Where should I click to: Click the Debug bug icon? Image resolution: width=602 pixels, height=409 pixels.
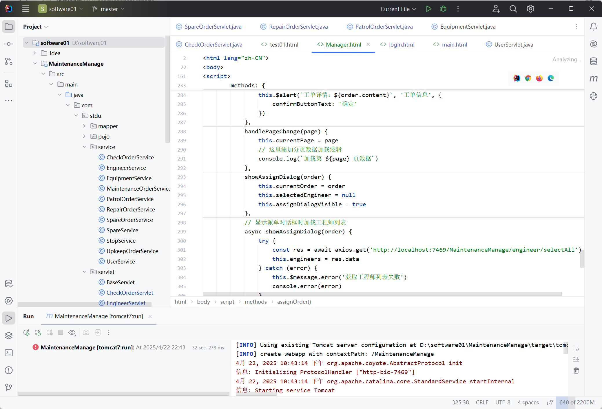click(443, 9)
